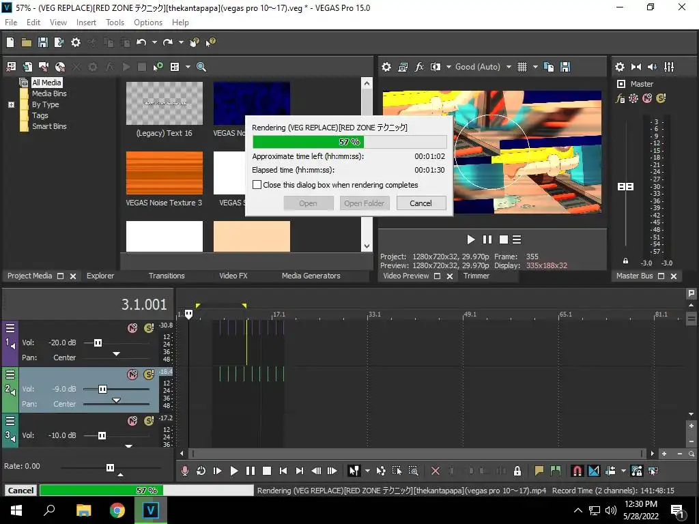Open track 1 hamburger menu
This screenshot has height=524, width=699.
pos(10,328)
